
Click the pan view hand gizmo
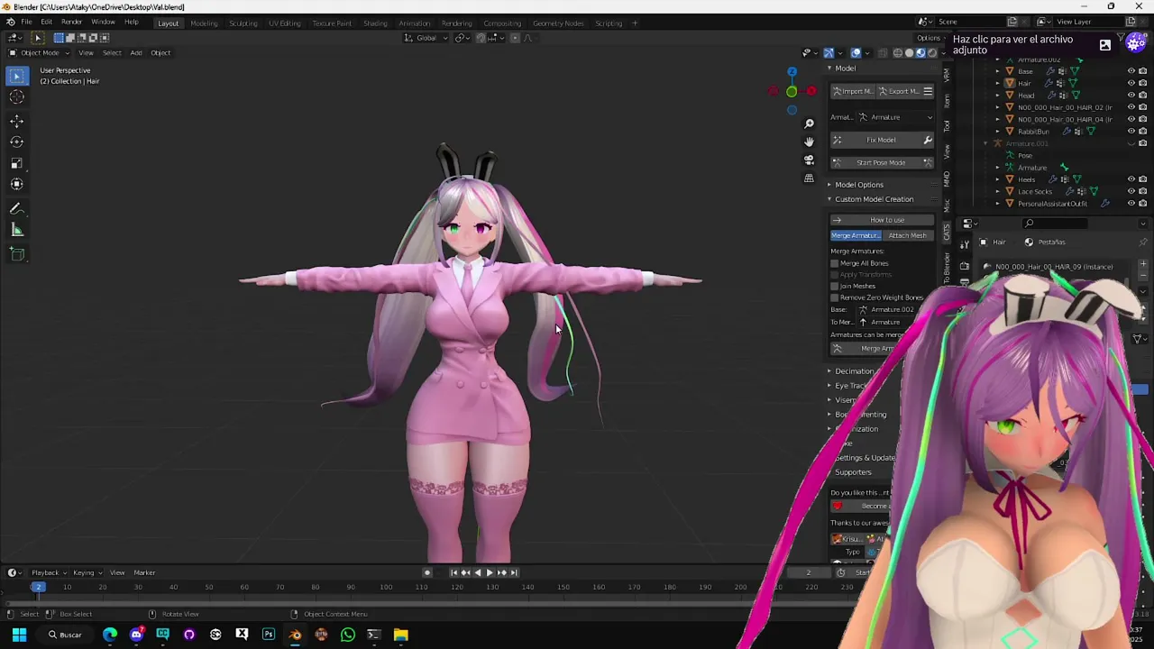point(809,142)
